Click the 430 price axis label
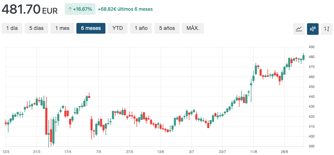Image resolution: width=334 pixels, height=155 pixels. pyautogui.click(x=311, y=107)
